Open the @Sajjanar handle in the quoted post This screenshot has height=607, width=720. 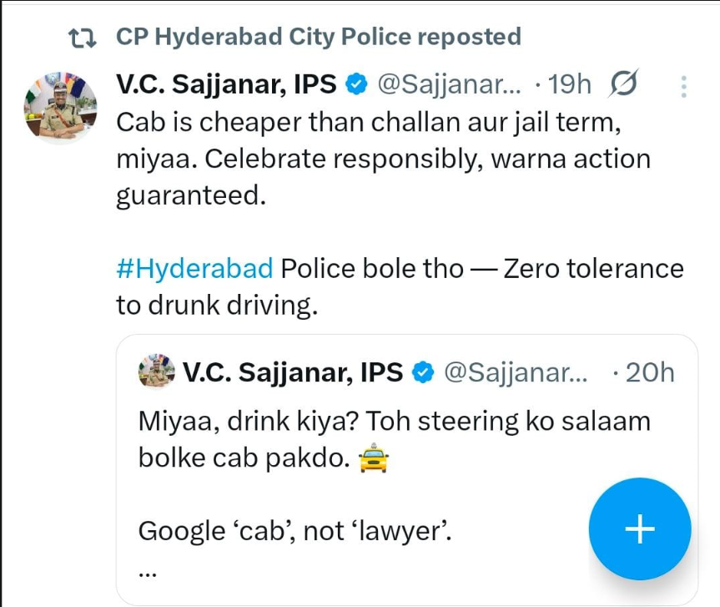click(x=516, y=372)
